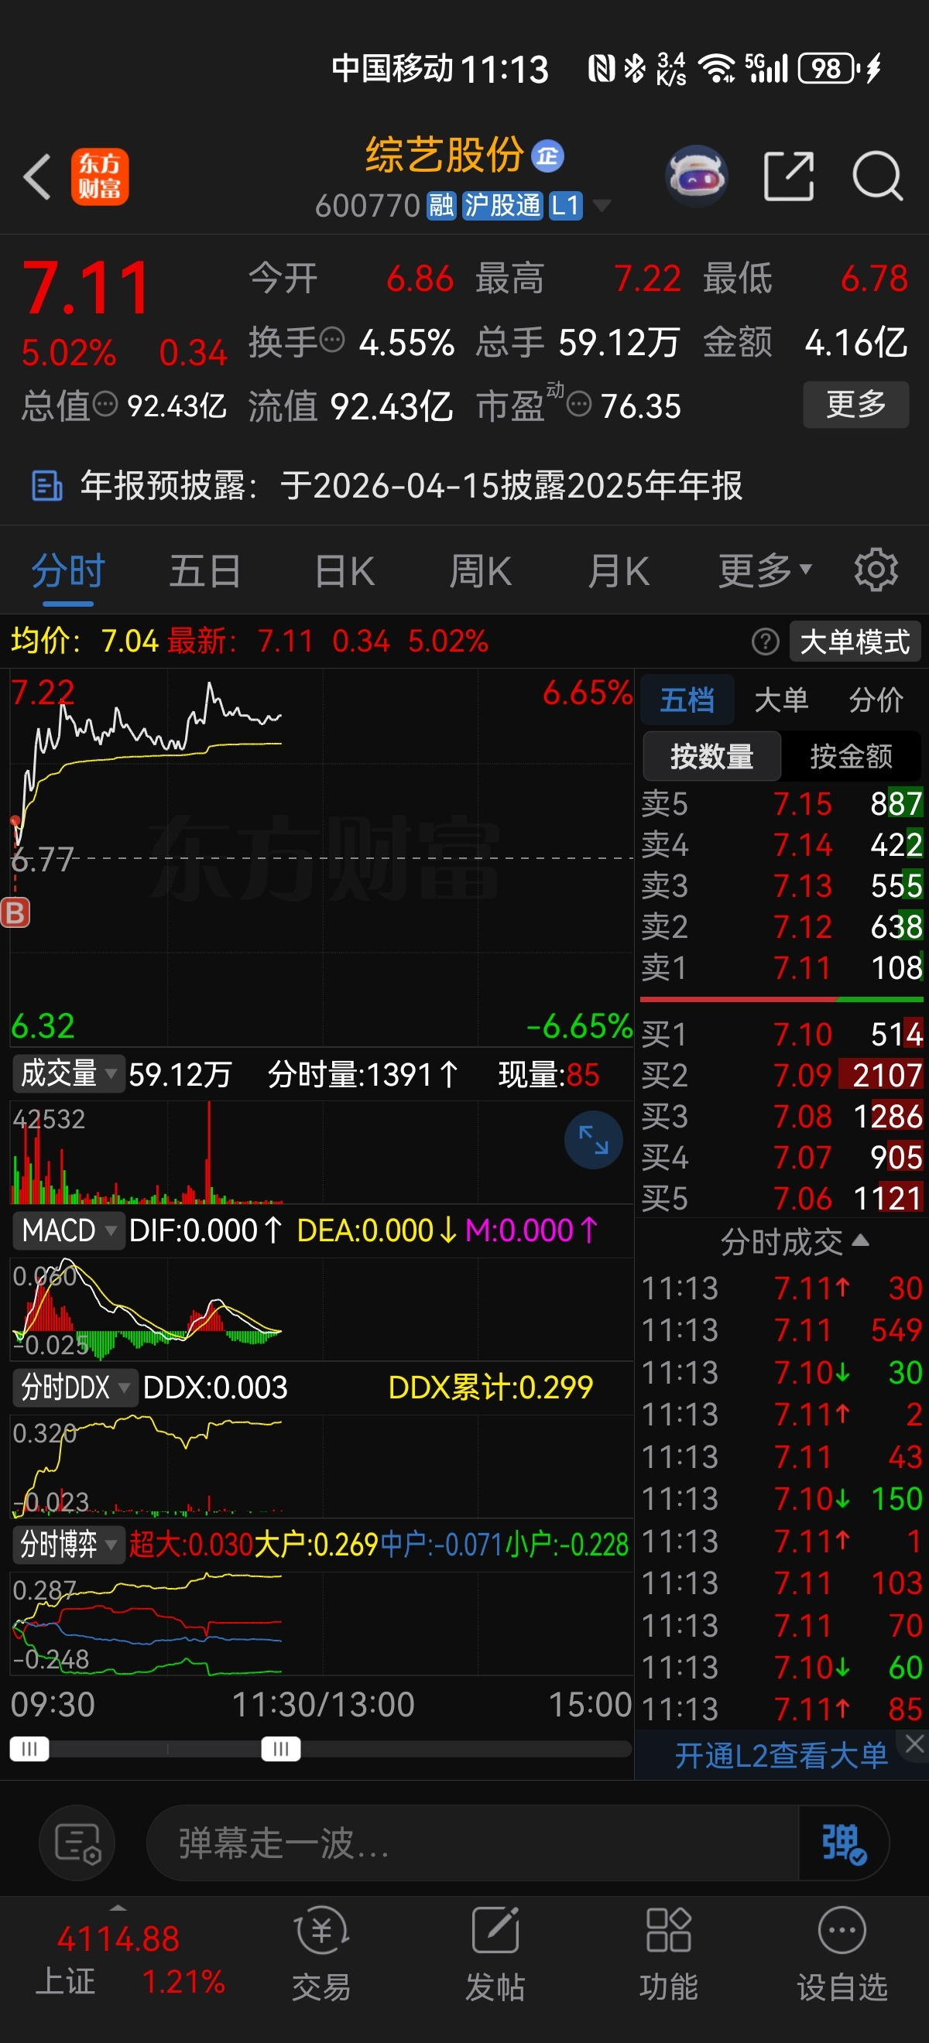Viewport: 929px width, 2043px height.
Task: Tap the NFC status bar icon
Action: click(602, 68)
